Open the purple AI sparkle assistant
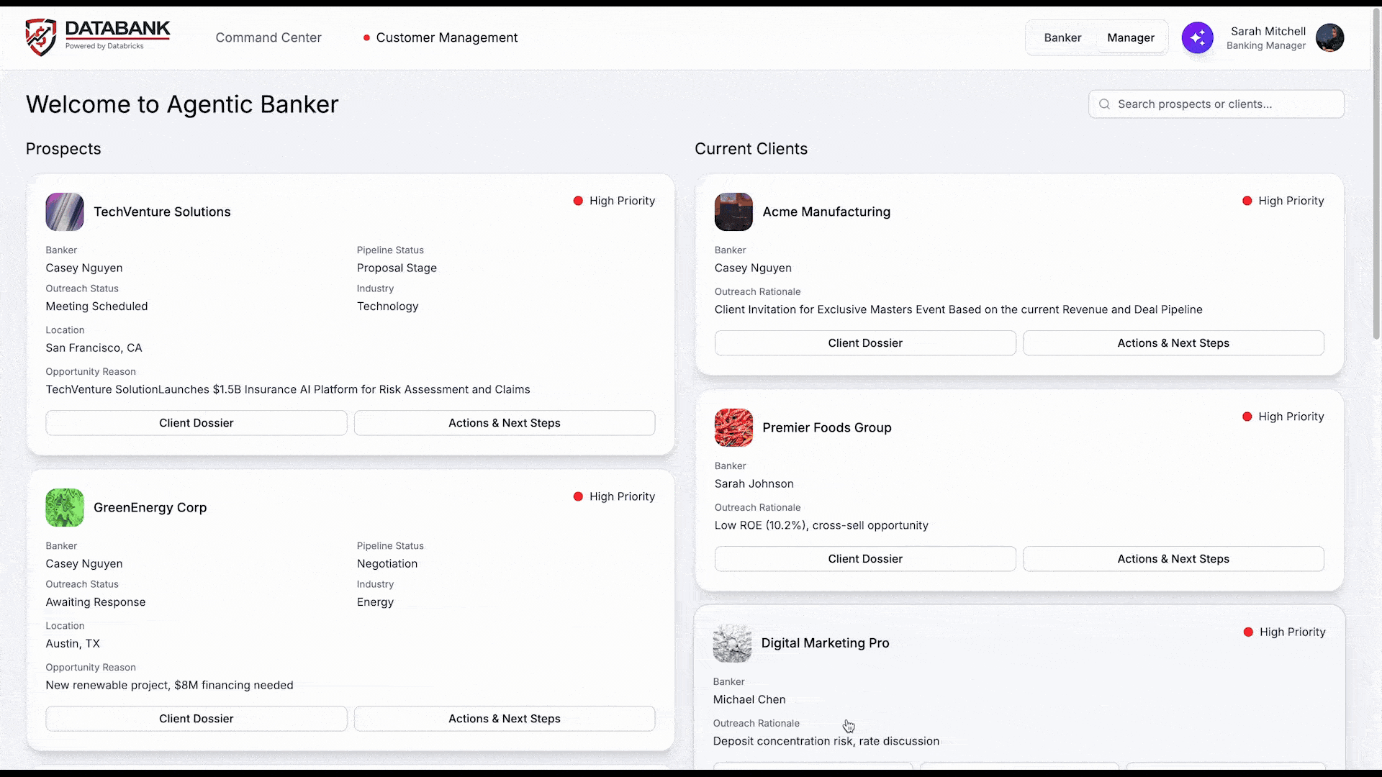Viewport: 1382px width, 777px height. tap(1197, 37)
